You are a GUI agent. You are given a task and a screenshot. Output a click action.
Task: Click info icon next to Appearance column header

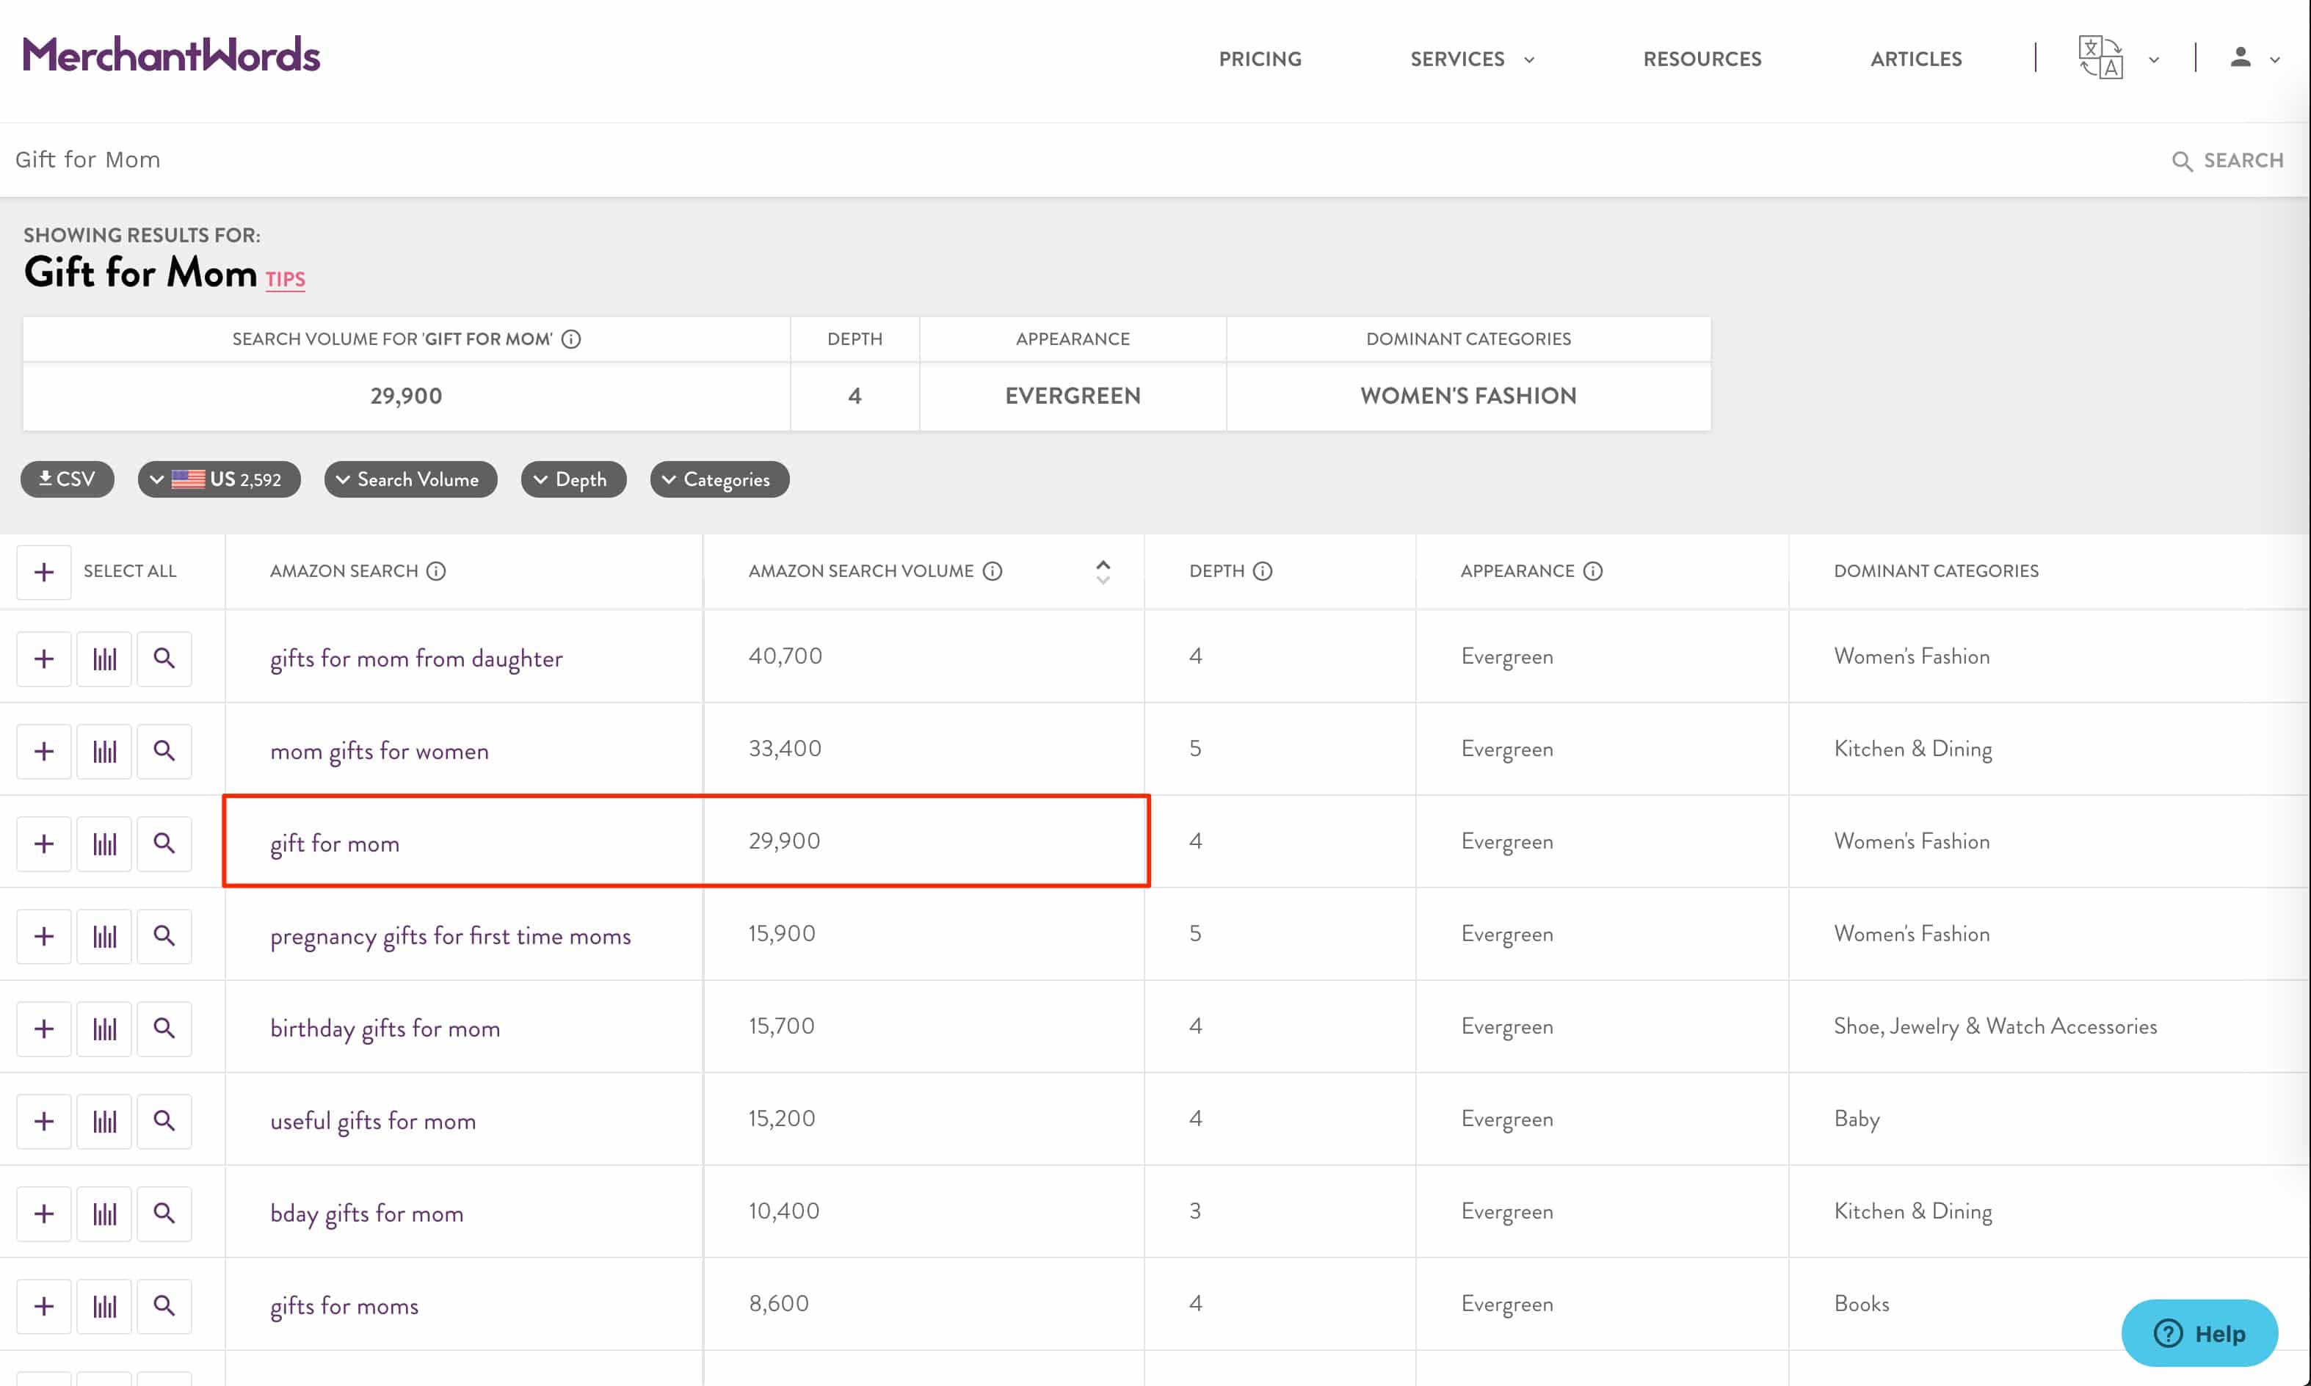pos(1593,570)
